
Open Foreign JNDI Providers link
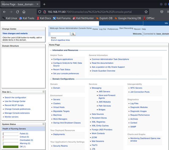coord(102,130)
